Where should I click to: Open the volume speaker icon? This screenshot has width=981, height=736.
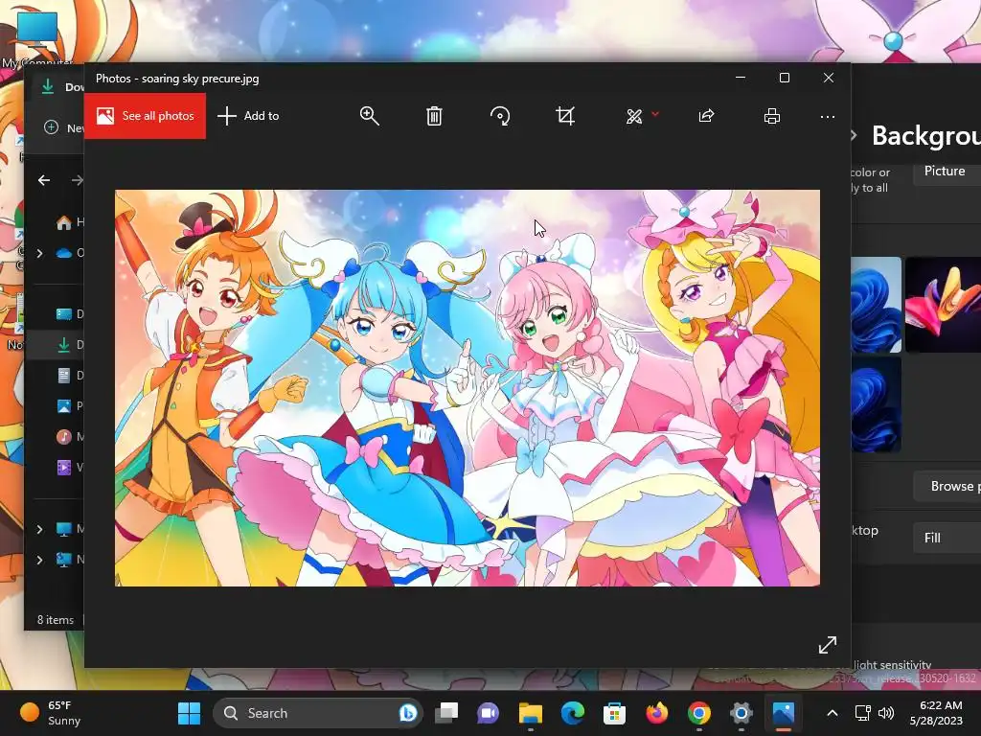coord(886,713)
